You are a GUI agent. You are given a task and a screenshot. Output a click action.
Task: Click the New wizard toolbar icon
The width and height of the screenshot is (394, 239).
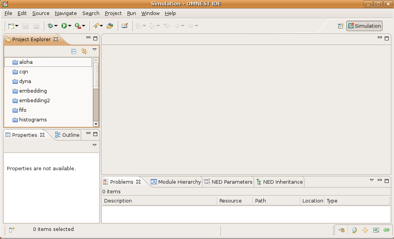tap(11, 26)
